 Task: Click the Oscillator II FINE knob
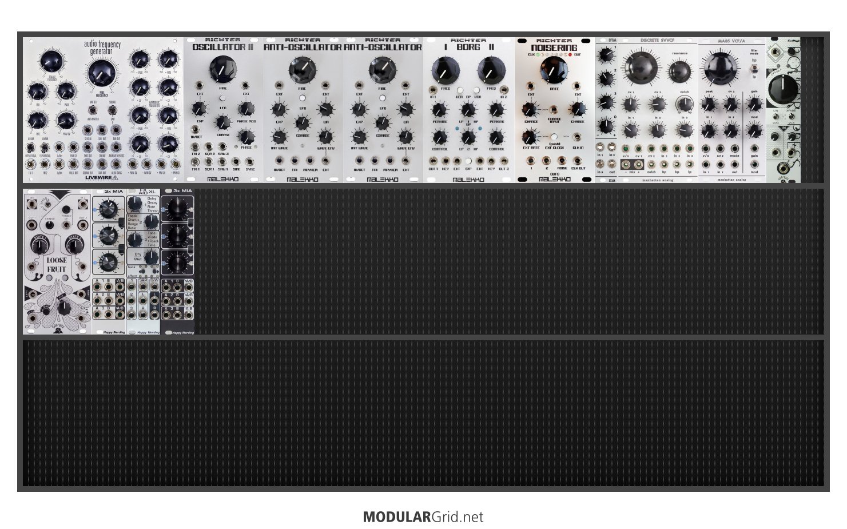pos(222,70)
